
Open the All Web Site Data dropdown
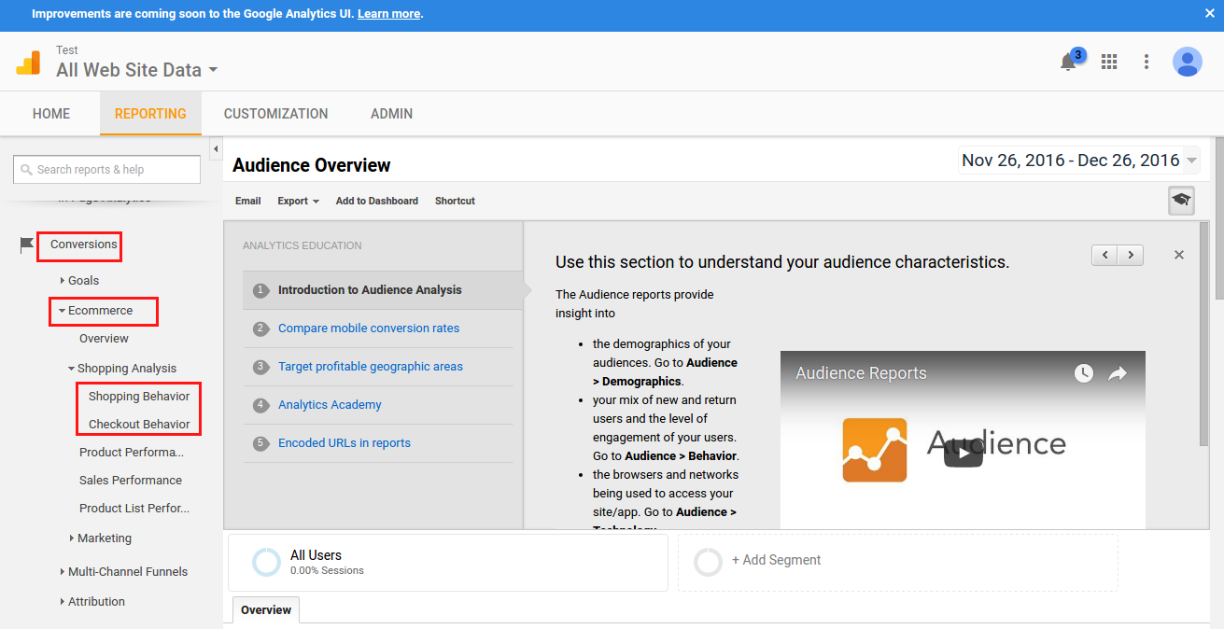coord(137,70)
